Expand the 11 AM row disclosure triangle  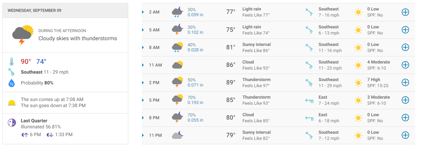143,65
